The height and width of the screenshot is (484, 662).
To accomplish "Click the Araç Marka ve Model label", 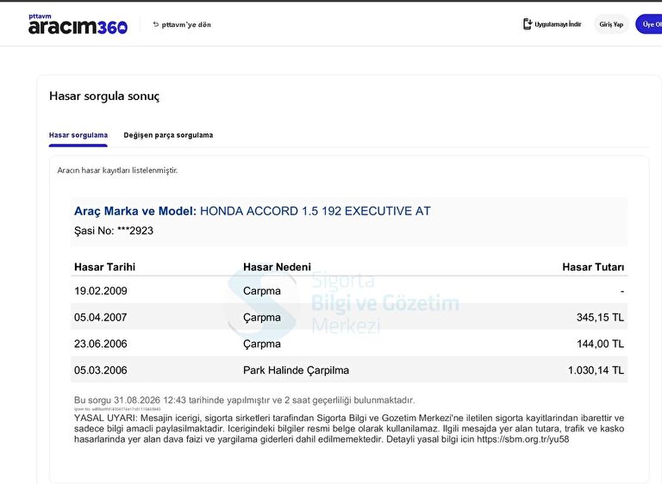I will click(135, 211).
